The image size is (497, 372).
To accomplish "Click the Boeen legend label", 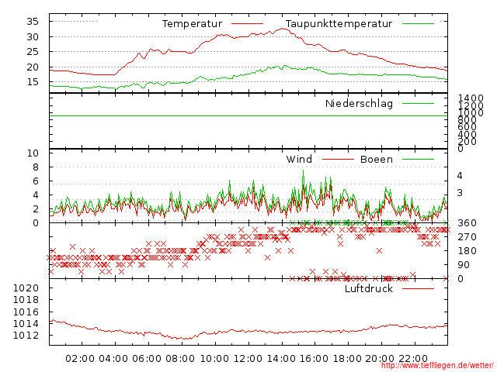I will click(x=377, y=159).
